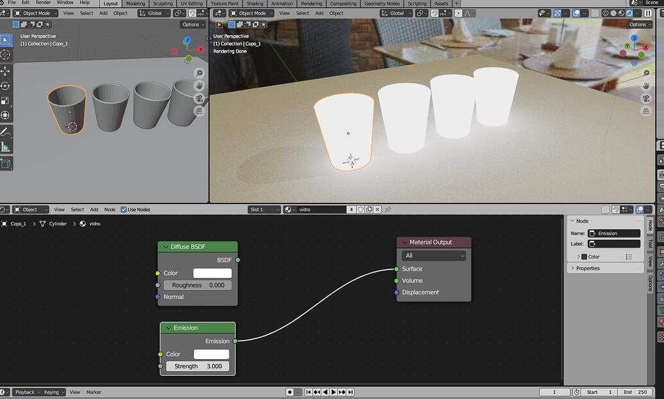The width and height of the screenshot is (664, 399).
Task: Click the node Name field showing Emission
Action: 614,233
